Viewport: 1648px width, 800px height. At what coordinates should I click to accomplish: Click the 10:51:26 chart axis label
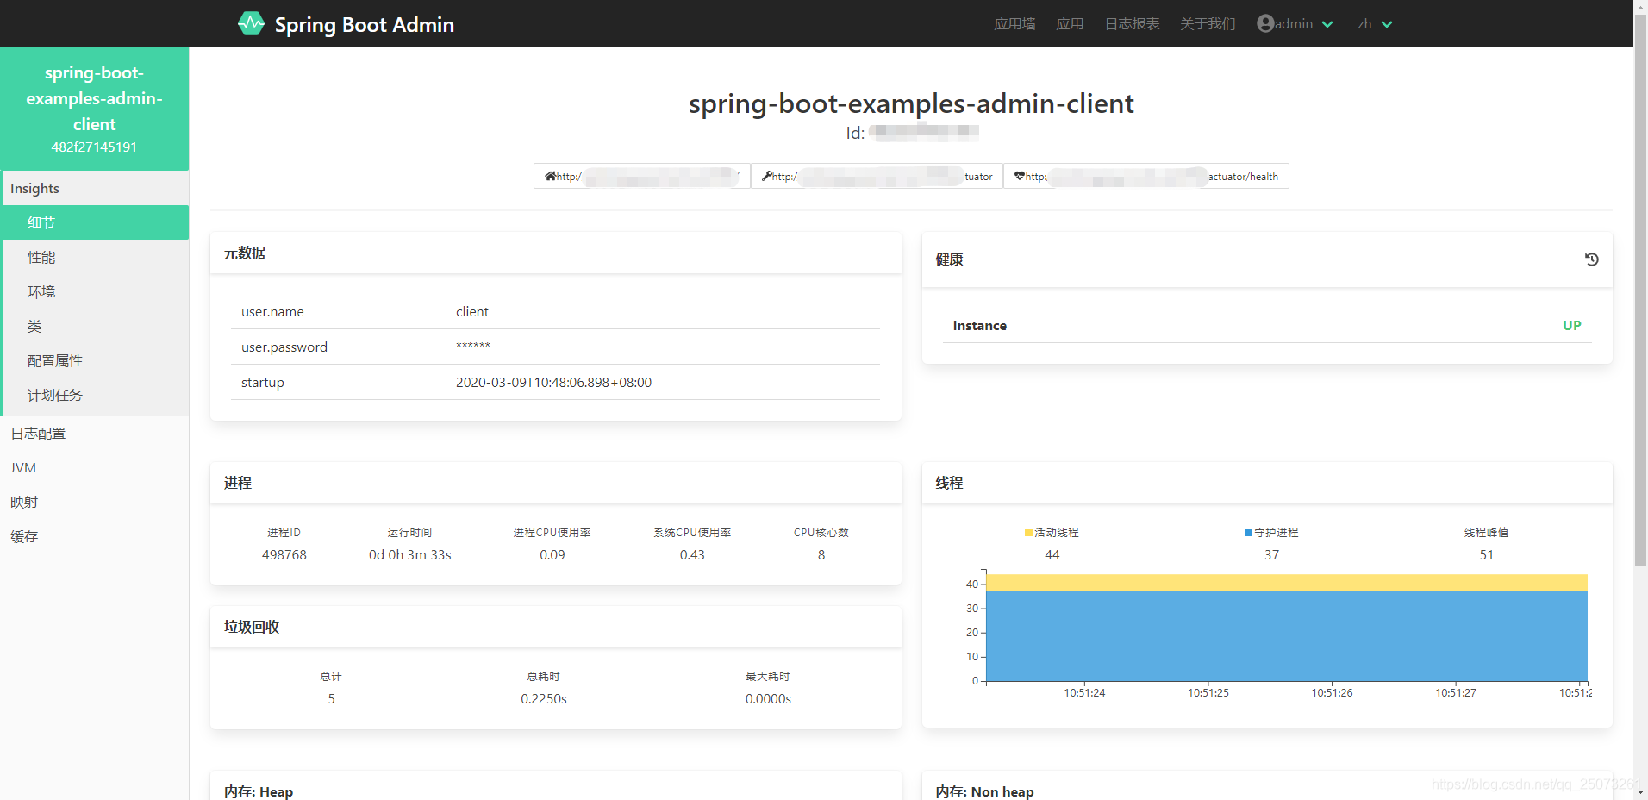click(1332, 692)
